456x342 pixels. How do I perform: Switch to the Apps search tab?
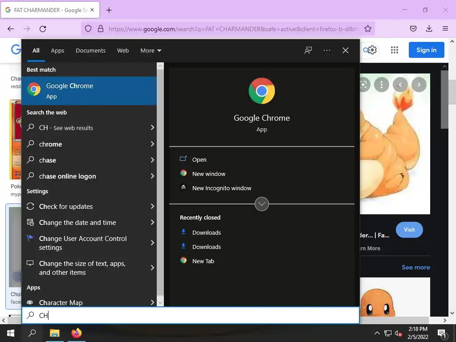pos(57,51)
